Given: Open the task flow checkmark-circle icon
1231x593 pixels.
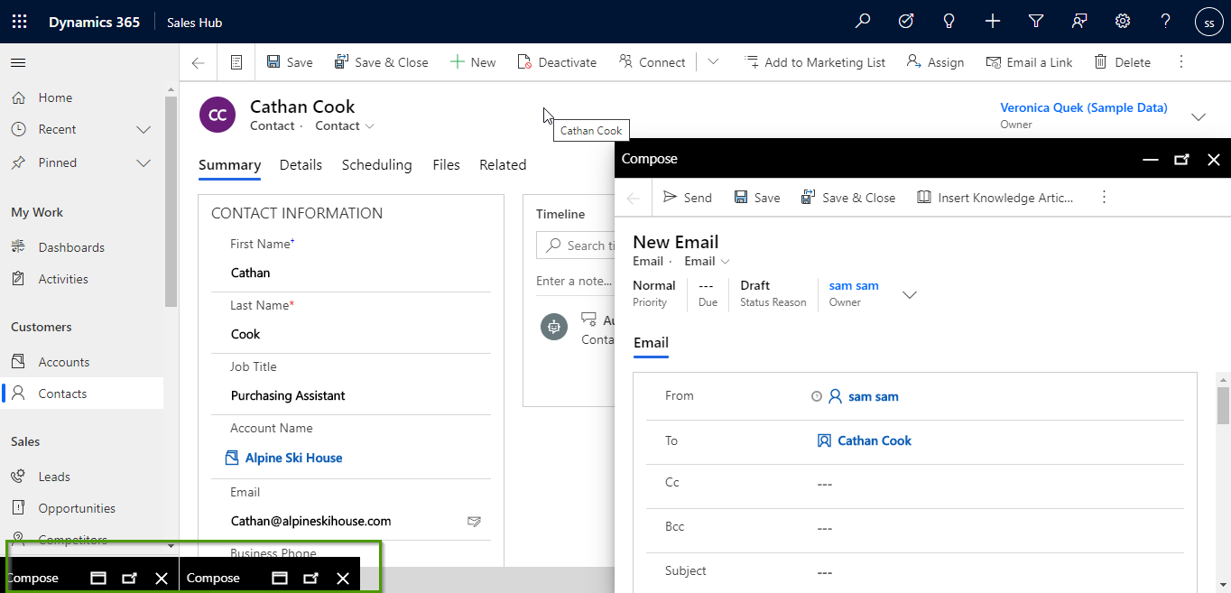Looking at the screenshot, I should pos(906,22).
